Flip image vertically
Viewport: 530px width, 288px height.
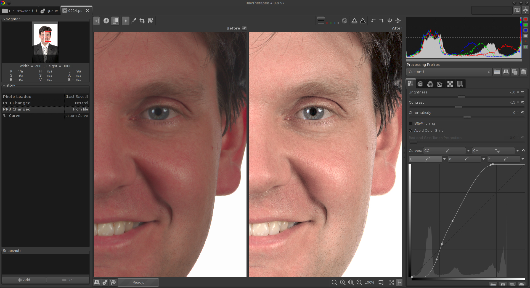tap(398, 21)
